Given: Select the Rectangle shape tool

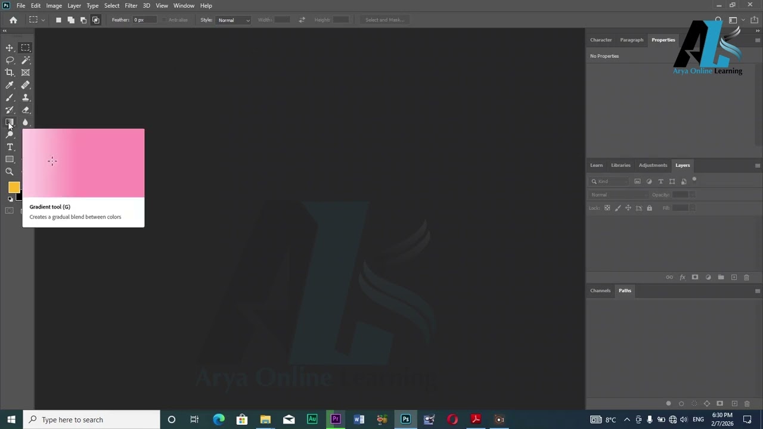Looking at the screenshot, I should coord(10,160).
